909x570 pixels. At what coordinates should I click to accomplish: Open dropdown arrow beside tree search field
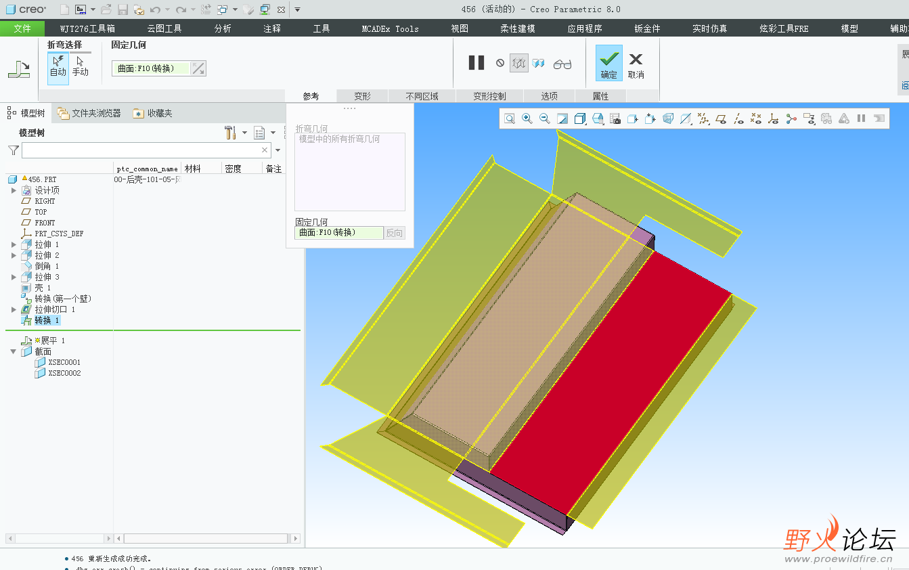[x=278, y=150]
